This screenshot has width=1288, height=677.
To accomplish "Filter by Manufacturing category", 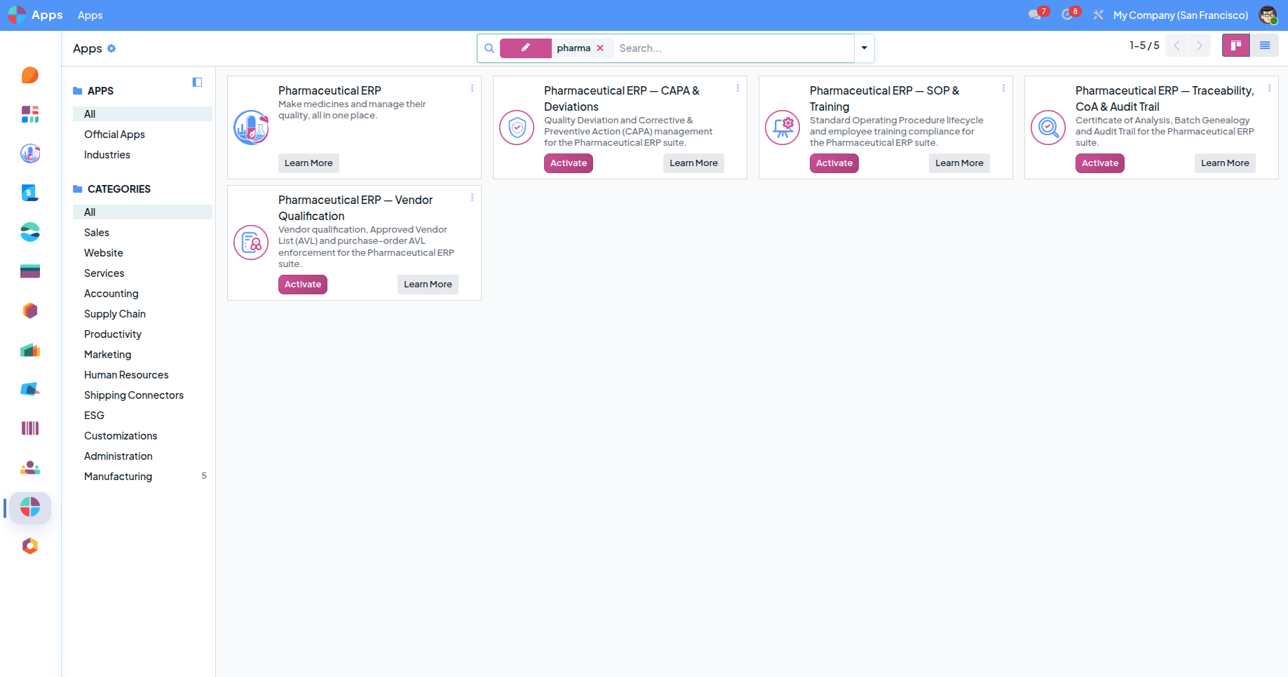I will 142,476.
